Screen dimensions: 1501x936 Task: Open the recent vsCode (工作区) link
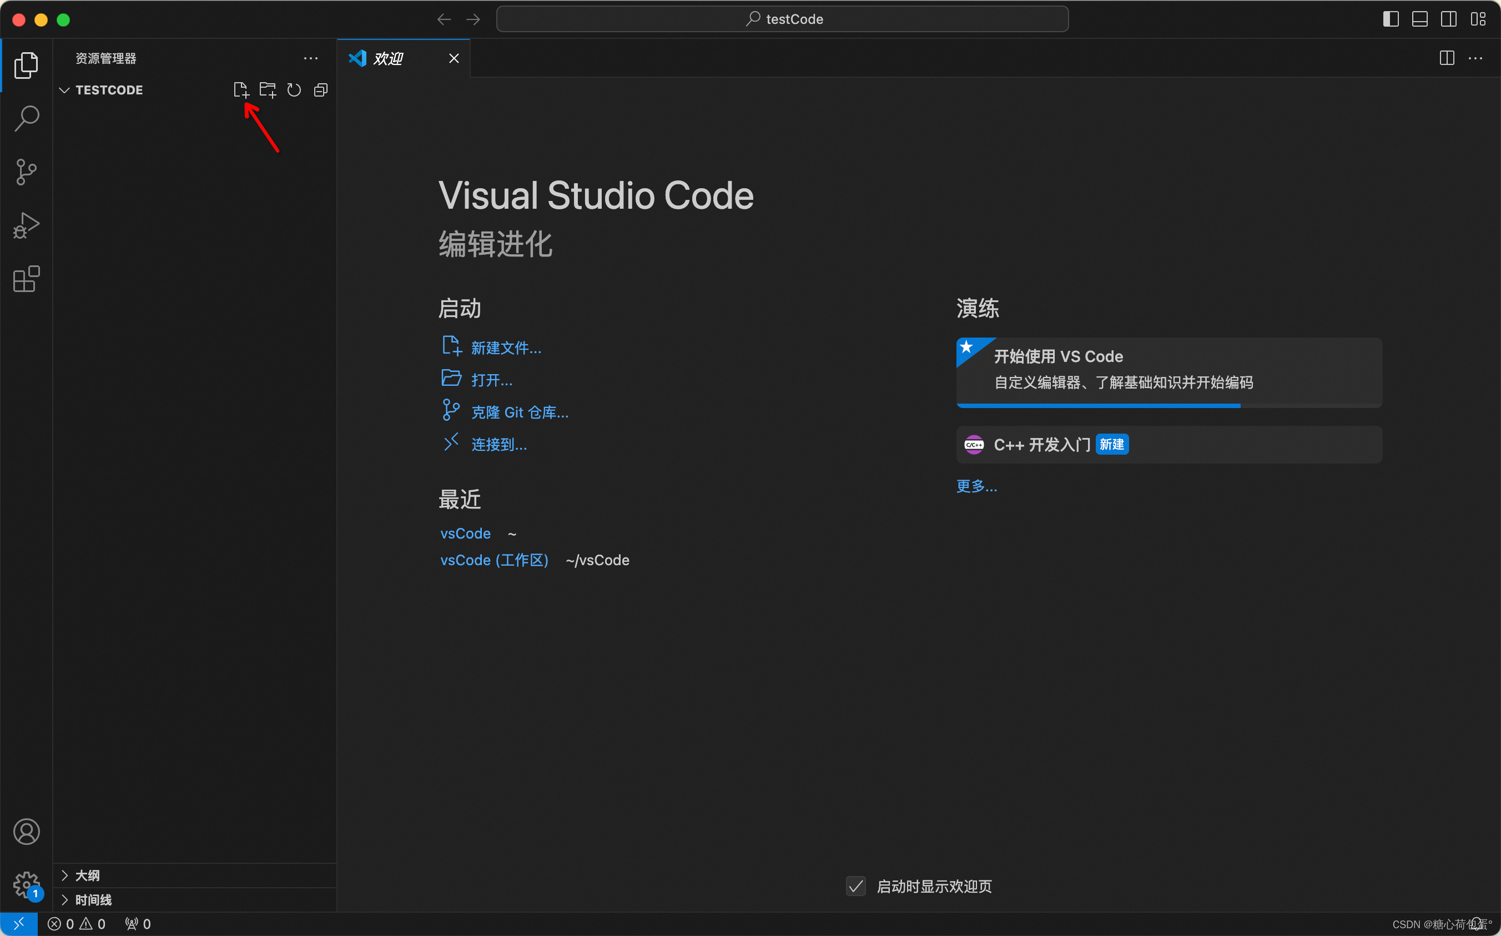point(494,560)
